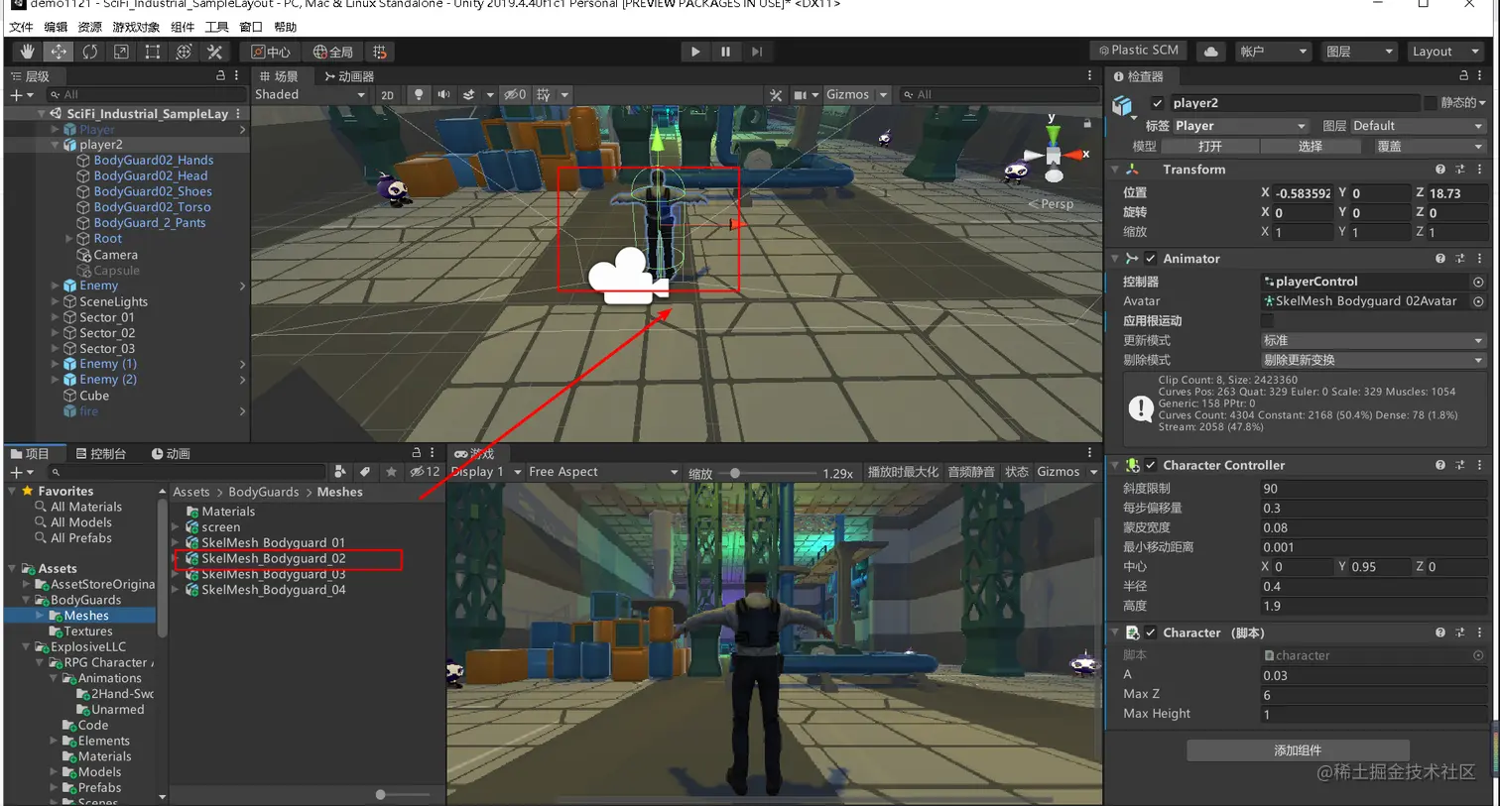Enable 应用根运动 (Apply Root Motion) checkbox

1267,321
